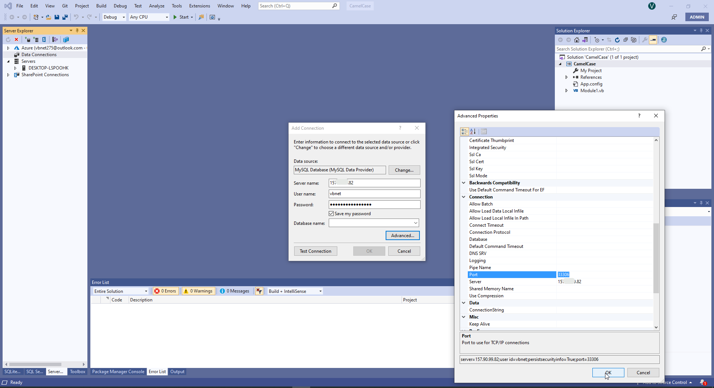Open the Database name dropdown
The image size is (714, 388).
(x=416, y=223)
